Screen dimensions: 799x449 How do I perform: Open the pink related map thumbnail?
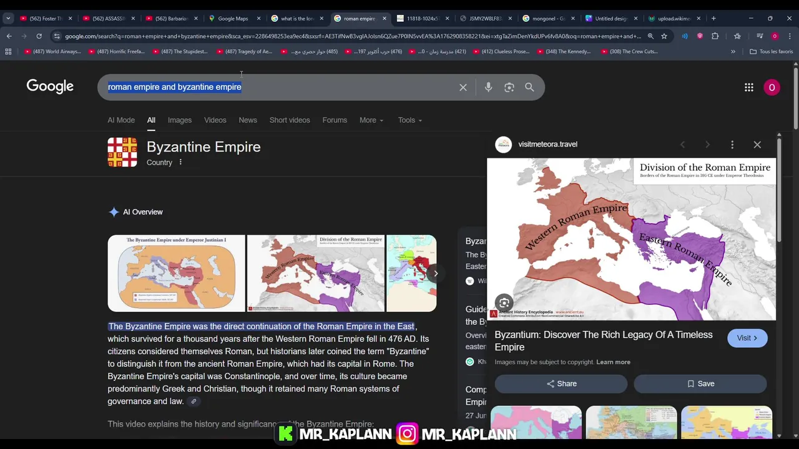536,423
